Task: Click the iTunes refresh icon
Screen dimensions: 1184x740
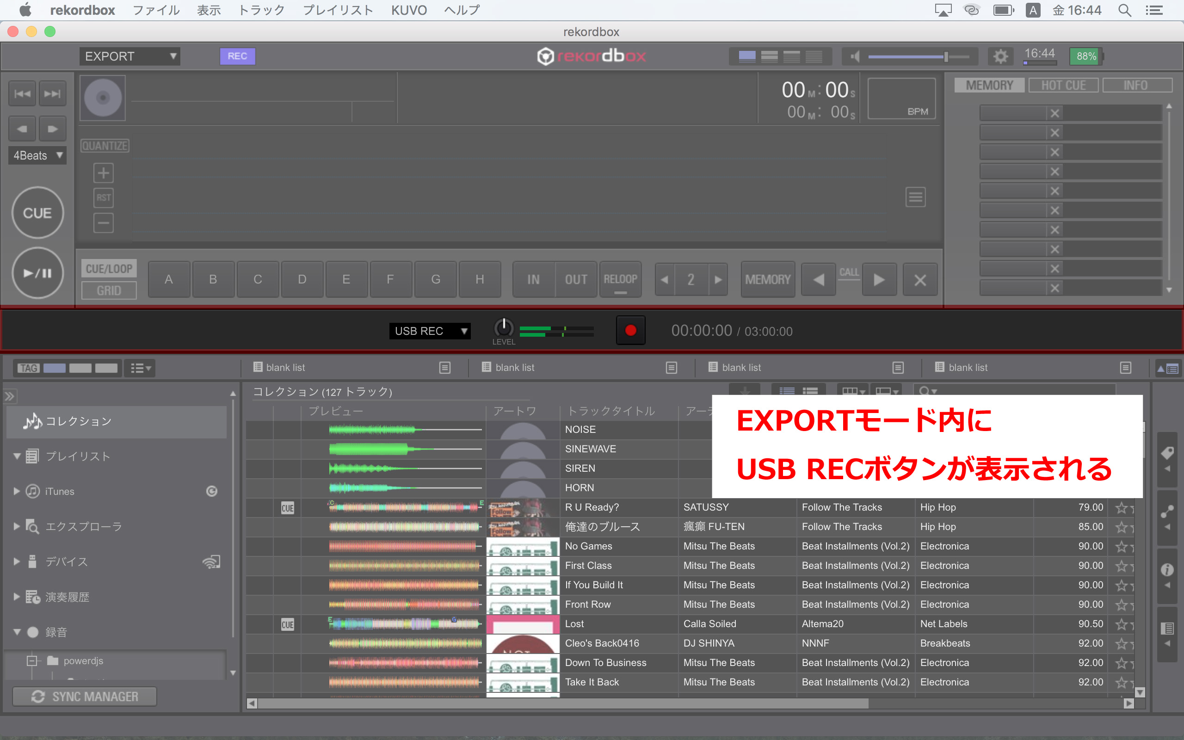Action: (211, 491)
